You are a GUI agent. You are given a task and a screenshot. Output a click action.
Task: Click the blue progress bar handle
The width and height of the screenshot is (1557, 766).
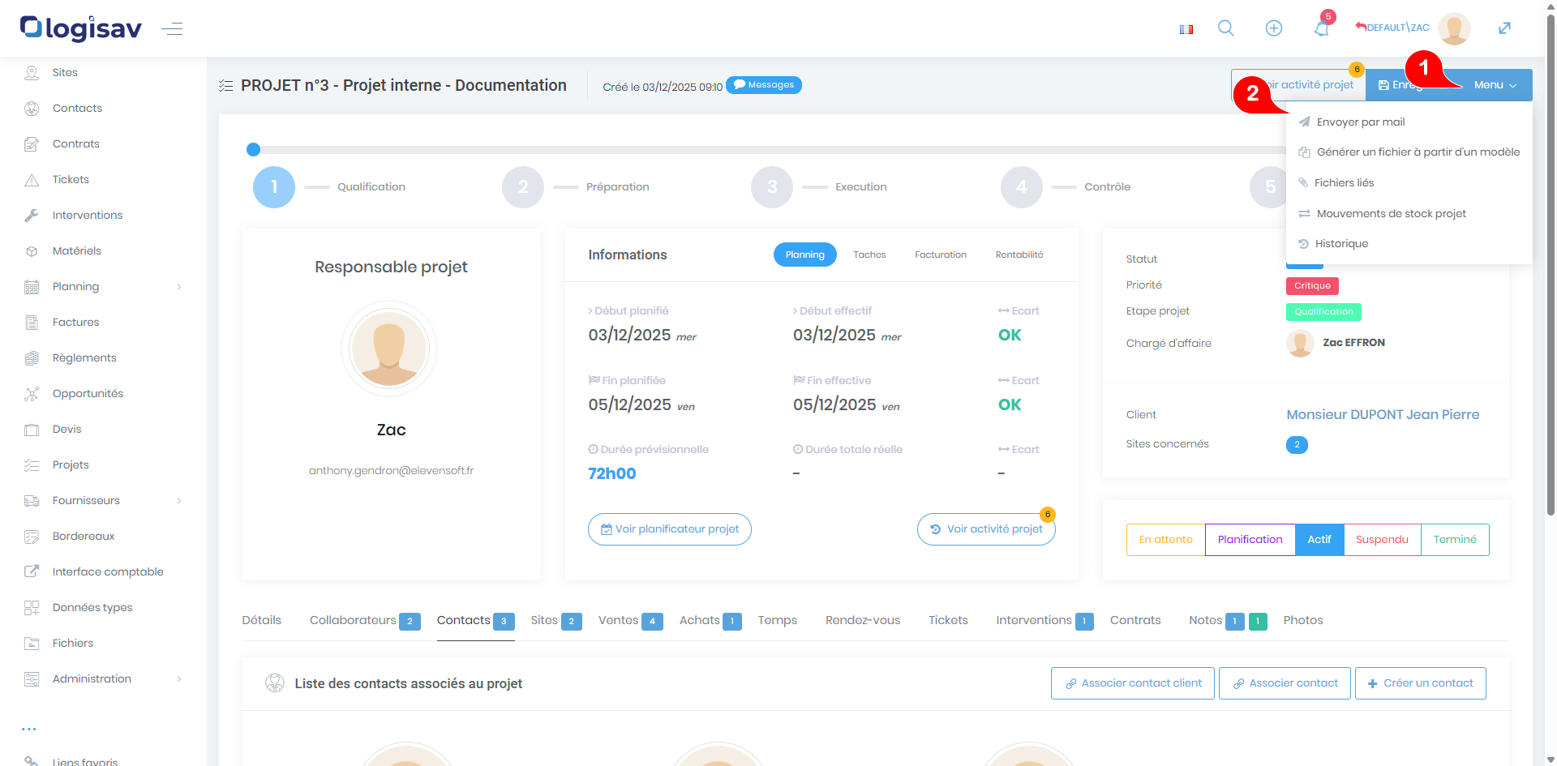(253, 149)
